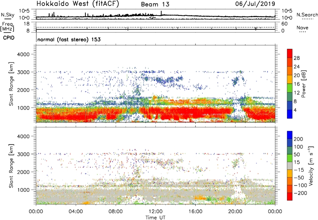Click the '16:00' time axis label
This screenshot has width=318, height=220.
pos(195,212)
